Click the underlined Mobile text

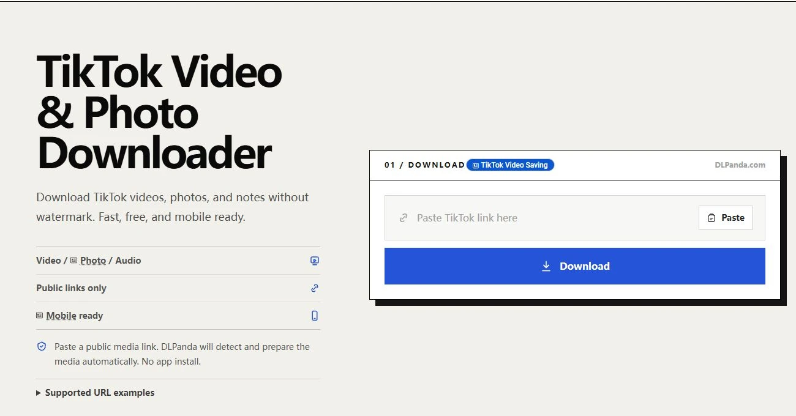coord(61,316)
